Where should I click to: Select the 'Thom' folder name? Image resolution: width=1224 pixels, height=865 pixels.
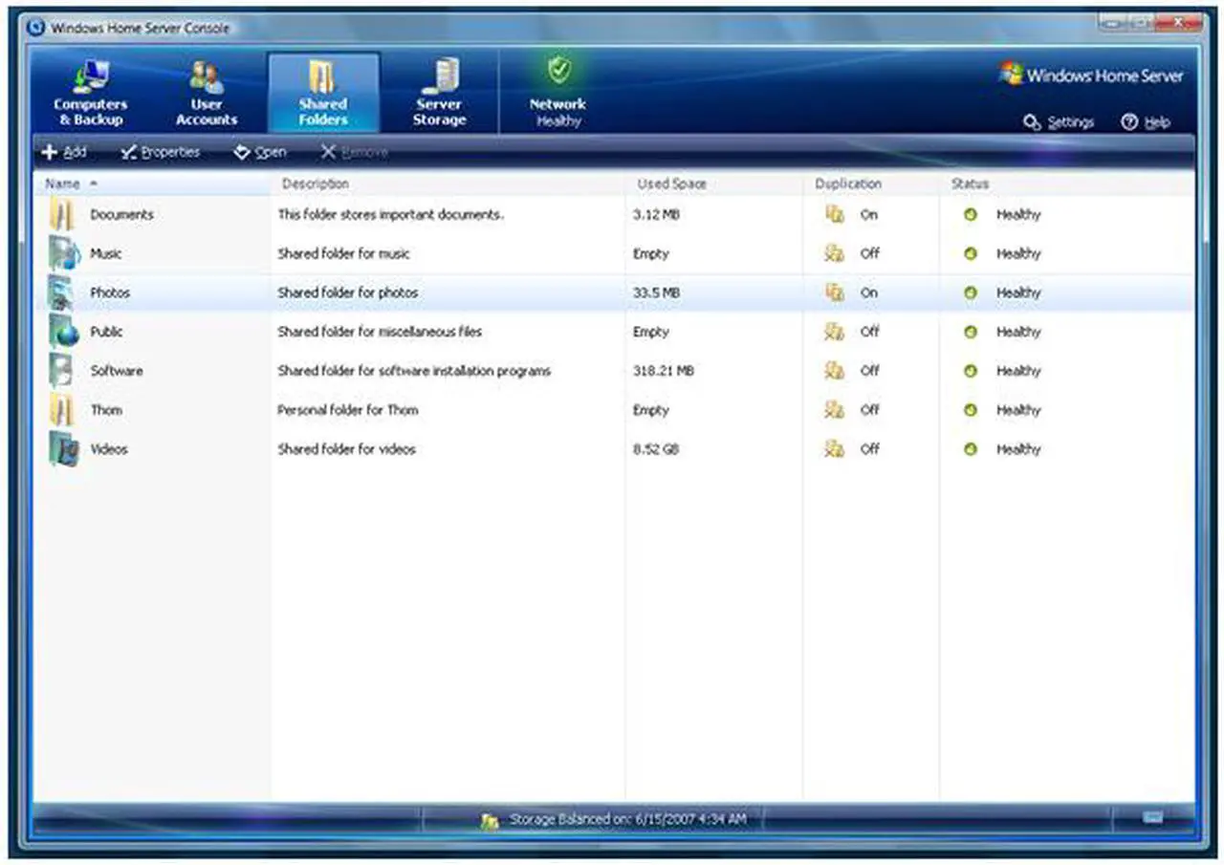(x=106, y=410)
